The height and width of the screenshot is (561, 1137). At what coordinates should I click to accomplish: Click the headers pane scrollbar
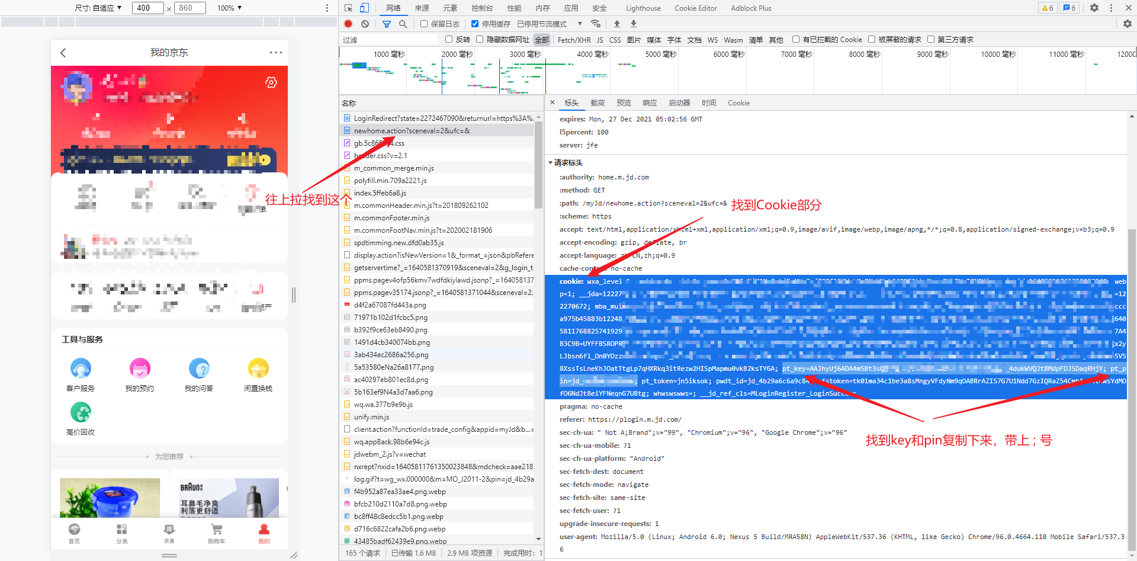(x=1132, y=389)
